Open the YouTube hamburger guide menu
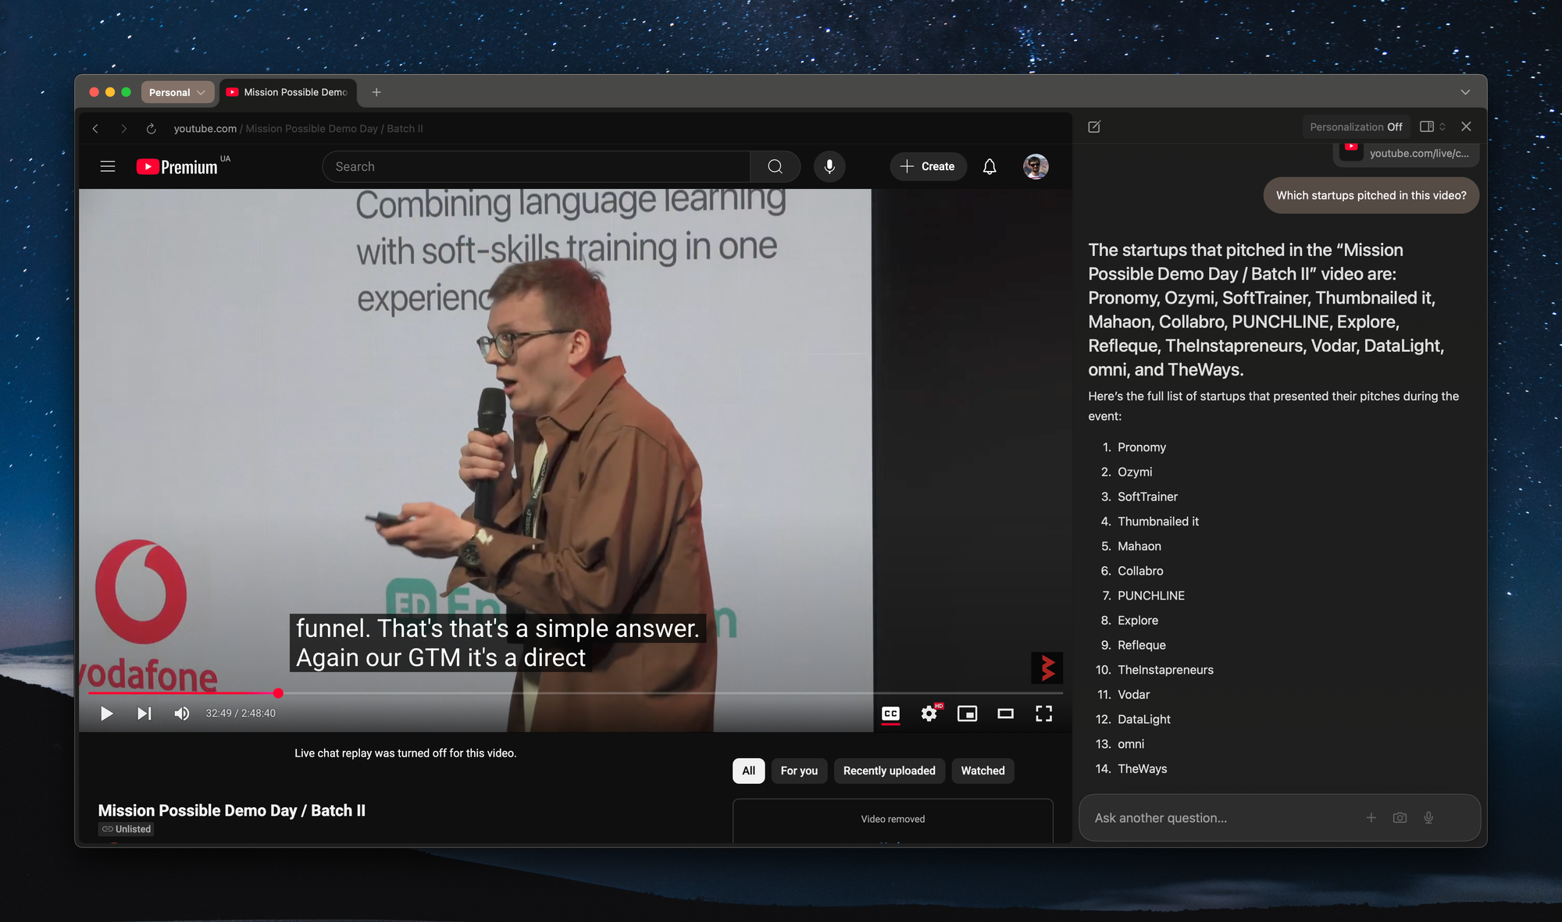The width and height of the screenshot is (1562, 922). tap(108, 166)
